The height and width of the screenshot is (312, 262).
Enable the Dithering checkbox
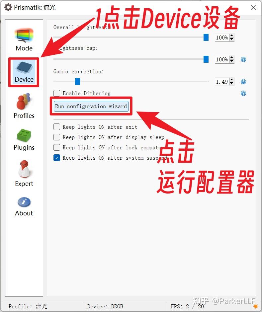pyautogui.click(x=57, y=93)
